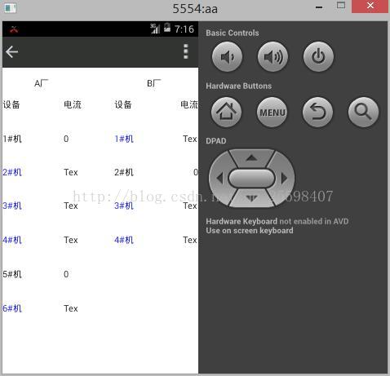The image size is (390, 376).
Task: Click the 7:16 status bar clock
Action: pos(184,29)
